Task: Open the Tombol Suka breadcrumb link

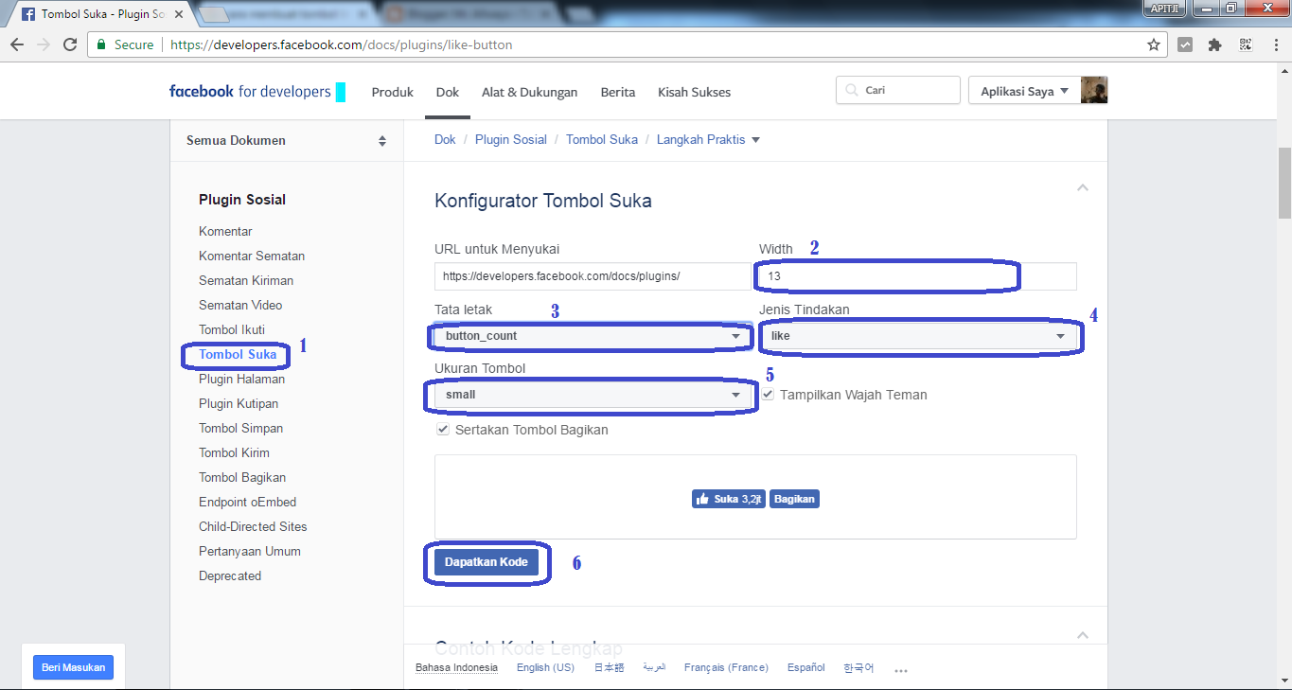Action: 602,139
